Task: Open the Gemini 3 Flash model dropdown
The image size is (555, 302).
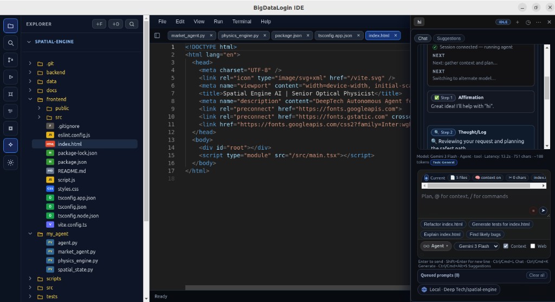Action: tap(477, 246)
